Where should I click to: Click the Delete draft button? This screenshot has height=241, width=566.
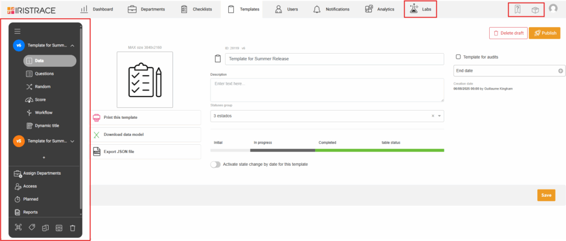pyautogui.click(x=508, y=33)
